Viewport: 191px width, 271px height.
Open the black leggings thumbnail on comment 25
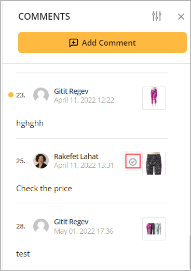(154, 164)
